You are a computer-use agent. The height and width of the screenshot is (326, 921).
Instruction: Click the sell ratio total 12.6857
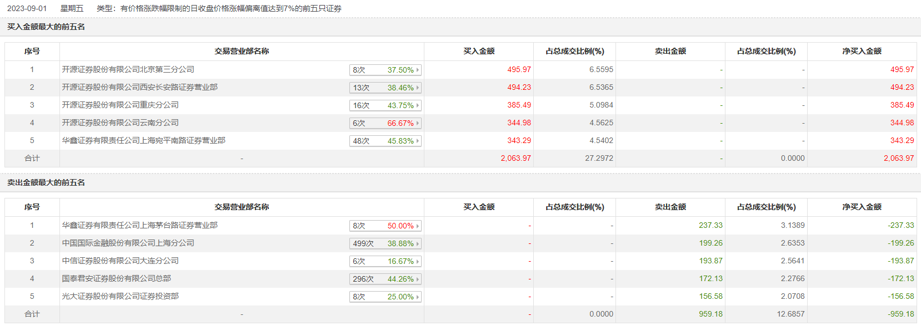[x=790, y=314]
